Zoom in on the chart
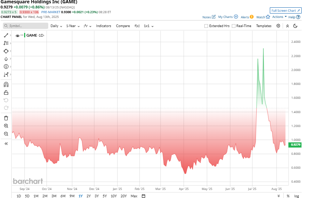Viewport: 336px width, 198px height. coord(6,126)
